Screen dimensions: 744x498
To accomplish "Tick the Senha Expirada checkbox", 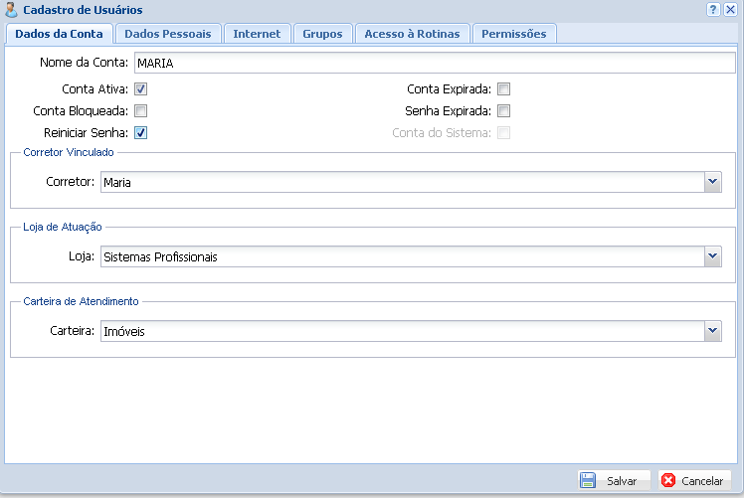I will tap(504, 111).
